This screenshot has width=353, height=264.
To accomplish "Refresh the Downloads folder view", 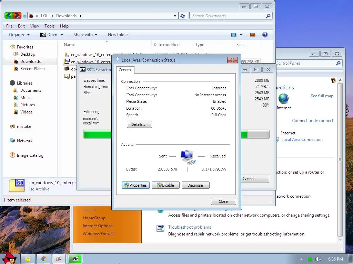I will point(183,16).
